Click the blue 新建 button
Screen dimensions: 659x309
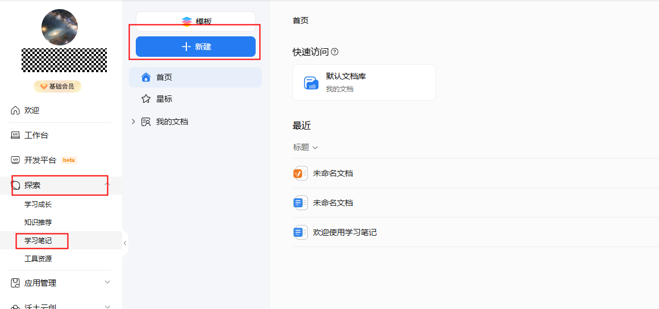point(195,47)
